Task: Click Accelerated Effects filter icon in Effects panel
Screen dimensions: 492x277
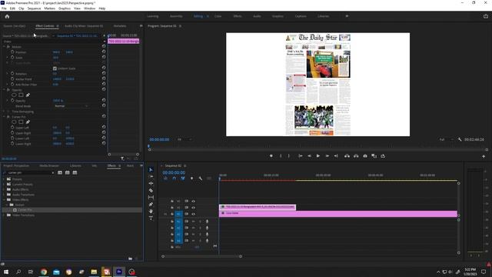Action: (60, 172)
